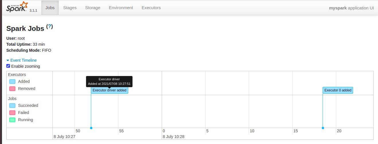The height and width of the screenshot is (144, 378).
Task: Click the pink Removed executors legend swatch
Action: 12,89
